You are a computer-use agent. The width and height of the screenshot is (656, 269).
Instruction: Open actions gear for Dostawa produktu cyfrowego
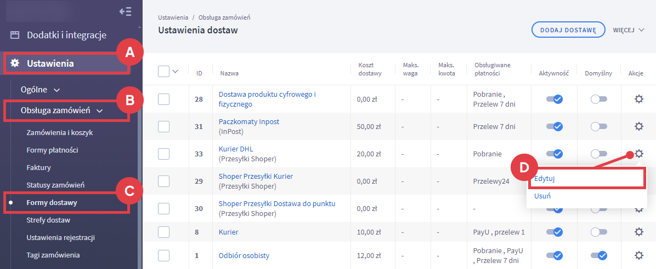(638, 99)
